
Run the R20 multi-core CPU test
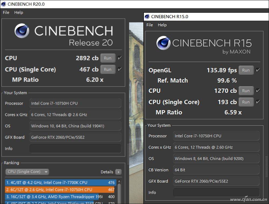tap(108, 58)
